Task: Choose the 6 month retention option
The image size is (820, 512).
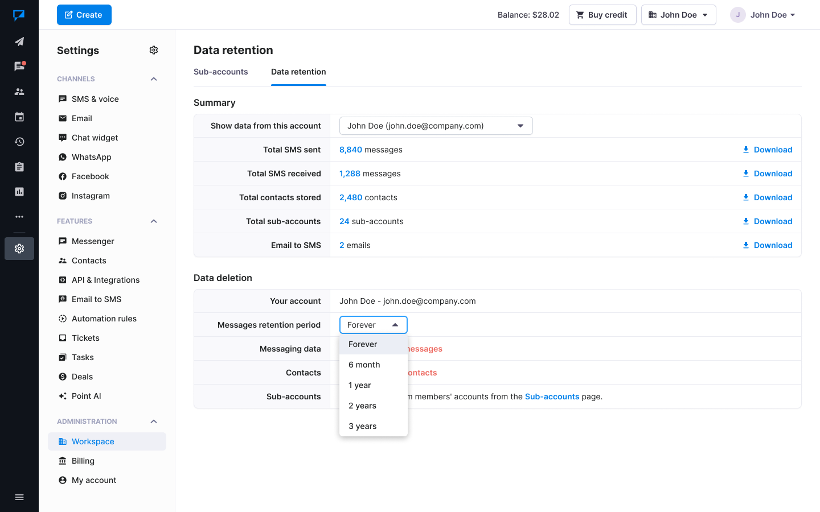Action: (x=364, y=365)
